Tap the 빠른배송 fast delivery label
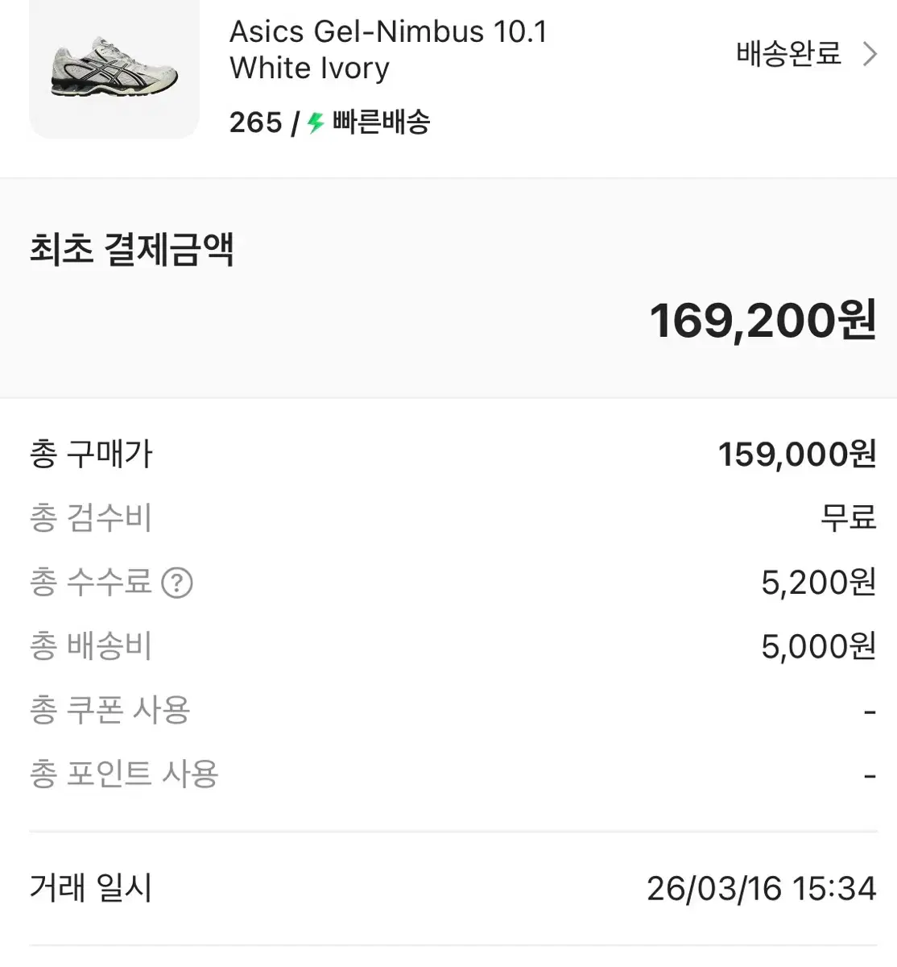The height and width of the screenshot is (967, 897). [381, 122]
